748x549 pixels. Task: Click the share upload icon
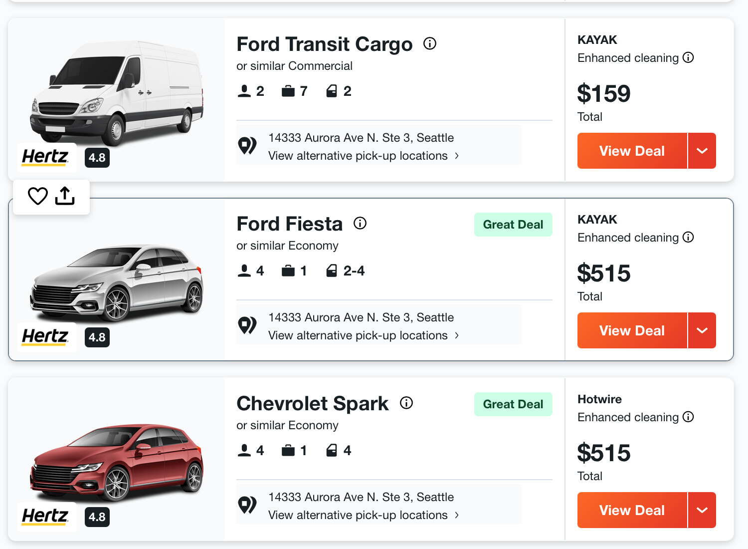(x=65, y=196)
